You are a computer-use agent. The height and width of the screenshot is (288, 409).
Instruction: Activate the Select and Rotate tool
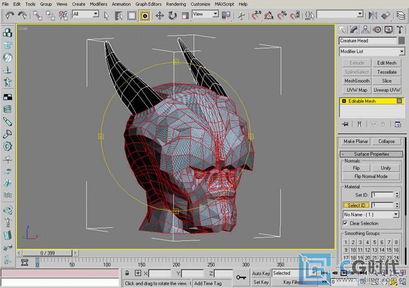(x=172, y=16)
